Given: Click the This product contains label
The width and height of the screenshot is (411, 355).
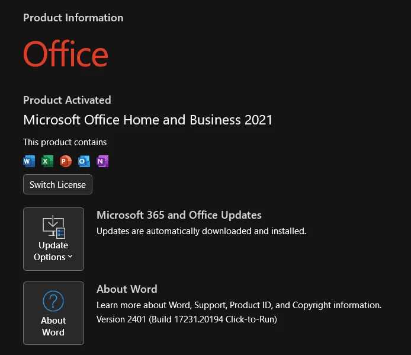Looking at the screenshot, I should pos(65,142).
